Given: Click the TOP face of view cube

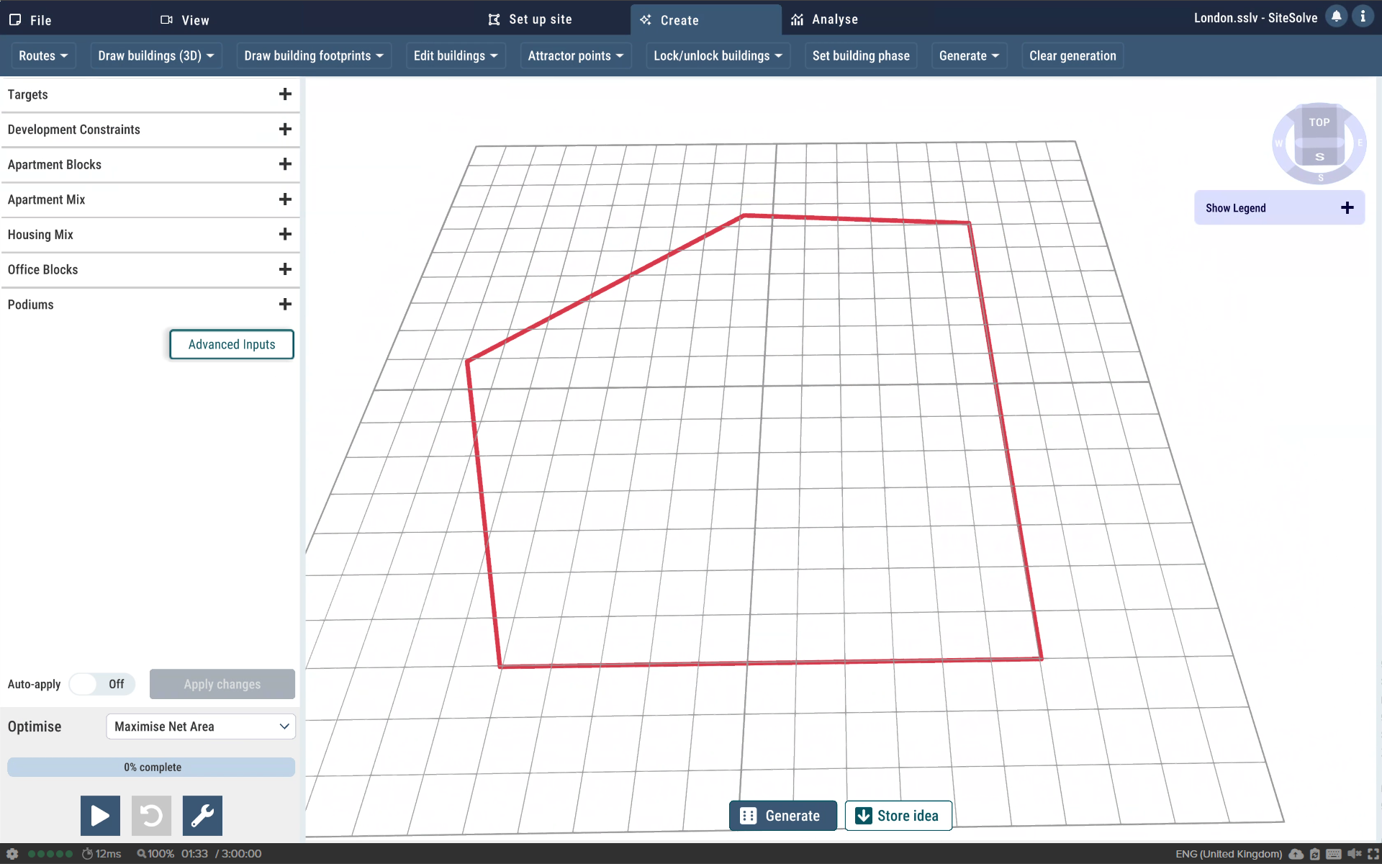Looking at the screenshot, I should [1319, 122].
